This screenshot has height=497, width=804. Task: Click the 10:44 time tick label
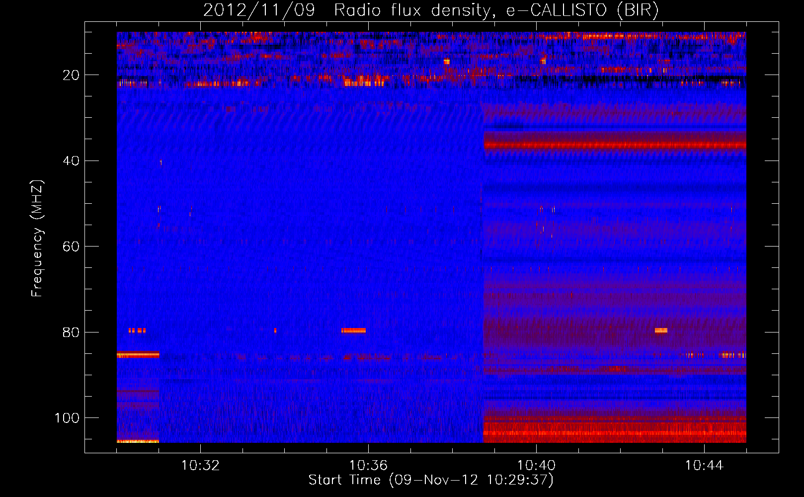pos(704,466)
